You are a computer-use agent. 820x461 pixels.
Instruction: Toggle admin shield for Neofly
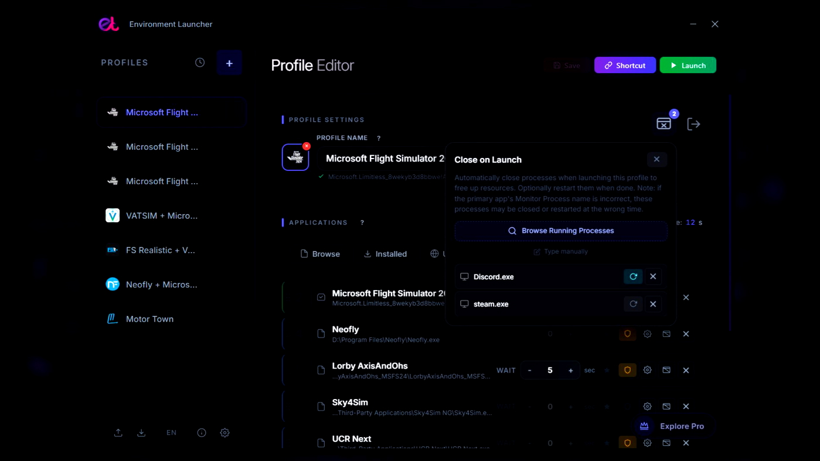pos(627,334)
